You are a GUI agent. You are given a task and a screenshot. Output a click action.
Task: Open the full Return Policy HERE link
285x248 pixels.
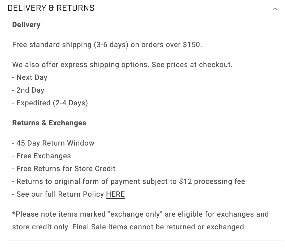coord(115,194)
